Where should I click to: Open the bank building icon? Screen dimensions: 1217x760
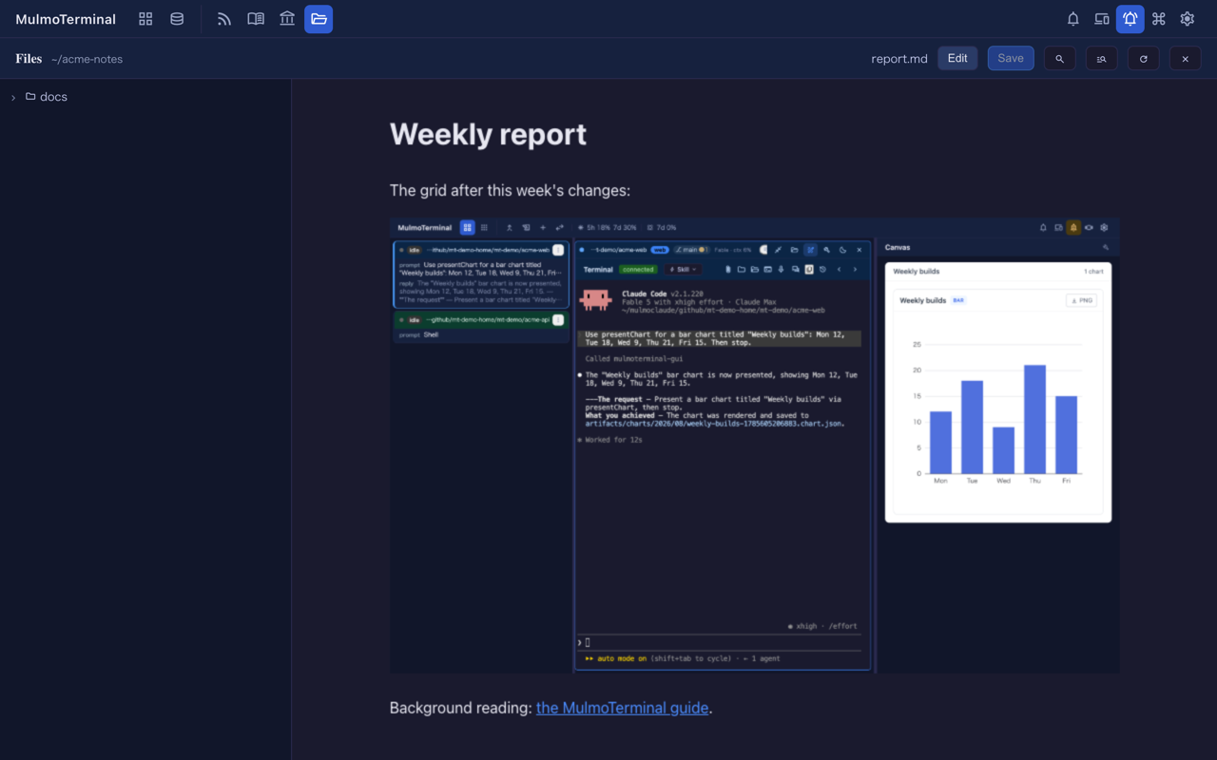click(x=287, y=19)
